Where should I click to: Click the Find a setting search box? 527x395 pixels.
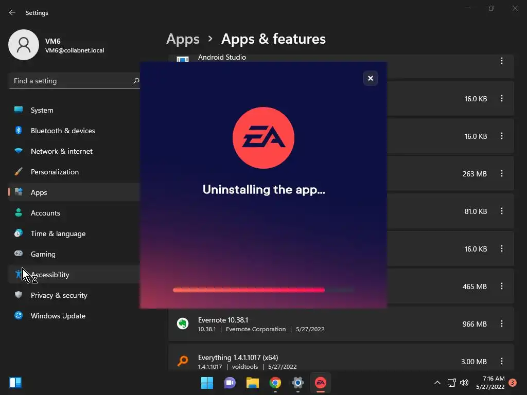click(x=74, y=81)
